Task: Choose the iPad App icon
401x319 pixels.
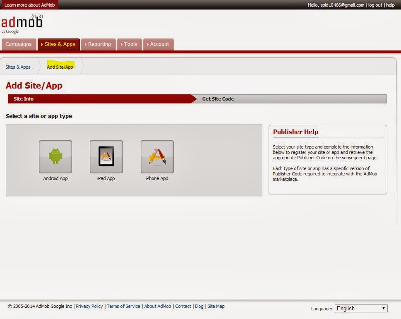Action: [x=106, y=157]
